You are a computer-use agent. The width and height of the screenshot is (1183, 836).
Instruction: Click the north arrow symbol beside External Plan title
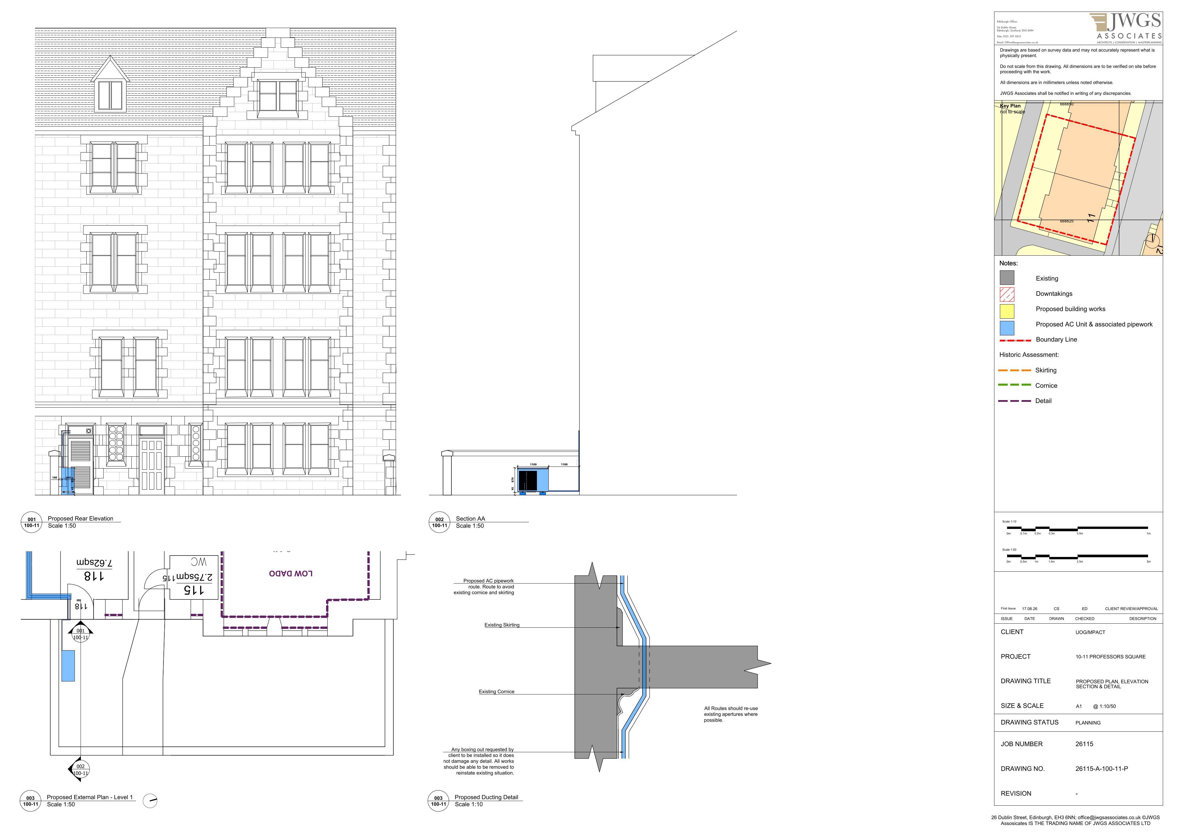(x=150, y=801)
